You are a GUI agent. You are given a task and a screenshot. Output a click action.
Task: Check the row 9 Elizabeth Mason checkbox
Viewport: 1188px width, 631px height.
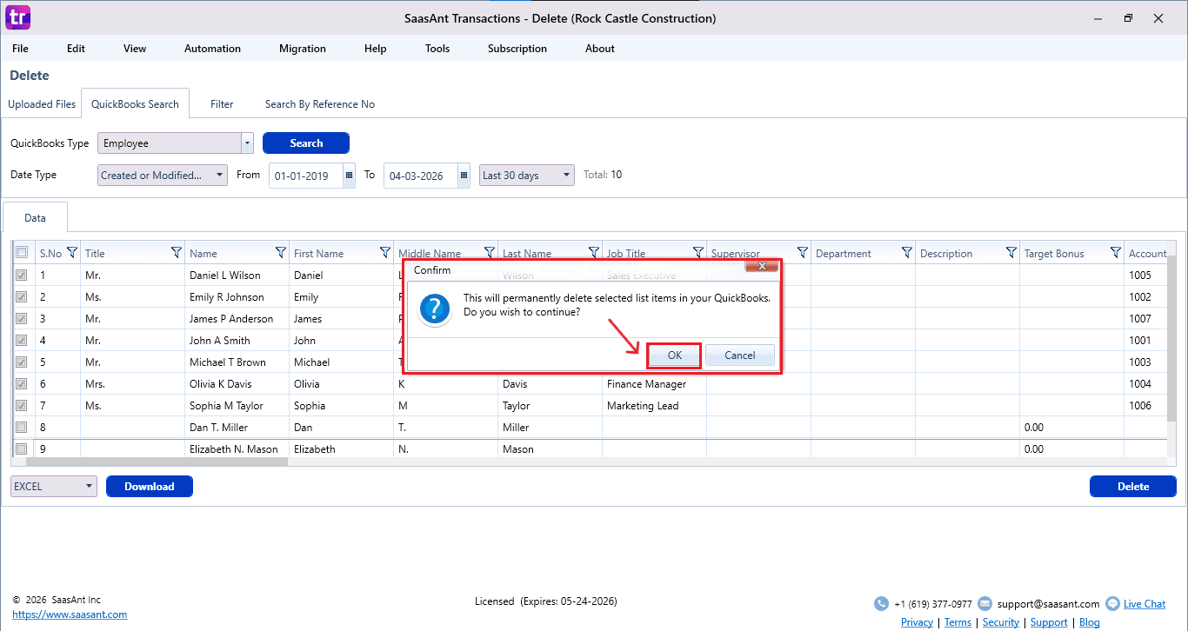(22, 449)
